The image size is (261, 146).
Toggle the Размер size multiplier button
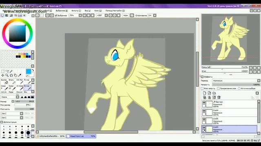(13, 101)
